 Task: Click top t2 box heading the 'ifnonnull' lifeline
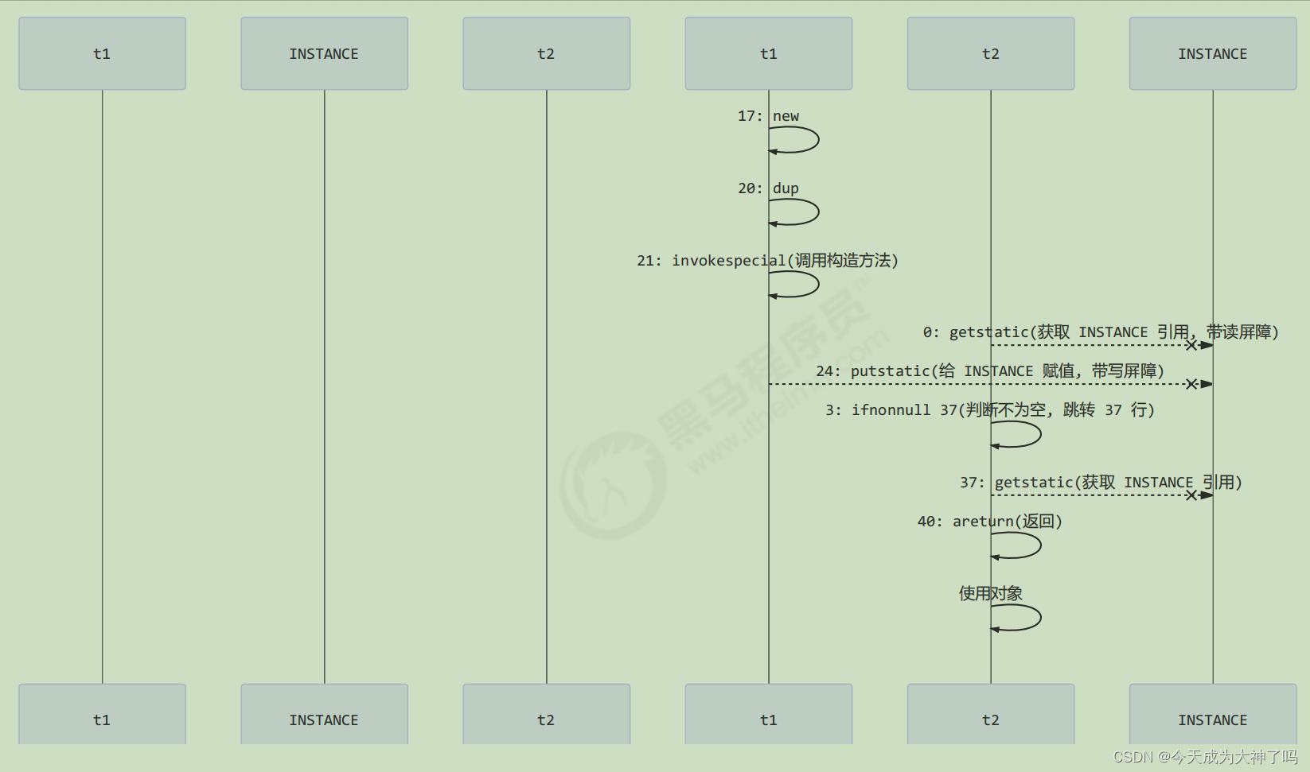tap(991, 53)
